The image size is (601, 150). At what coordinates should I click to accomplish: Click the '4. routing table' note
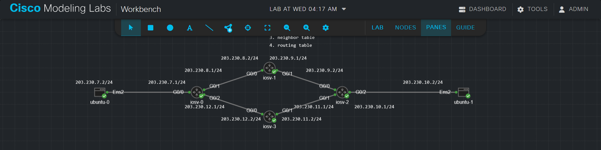pyautogui.click(x=290, y=45)
